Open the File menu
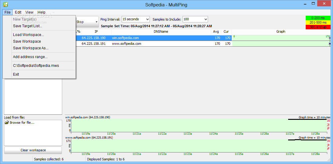Screen dimensions: 333x164 pos(8,12)
